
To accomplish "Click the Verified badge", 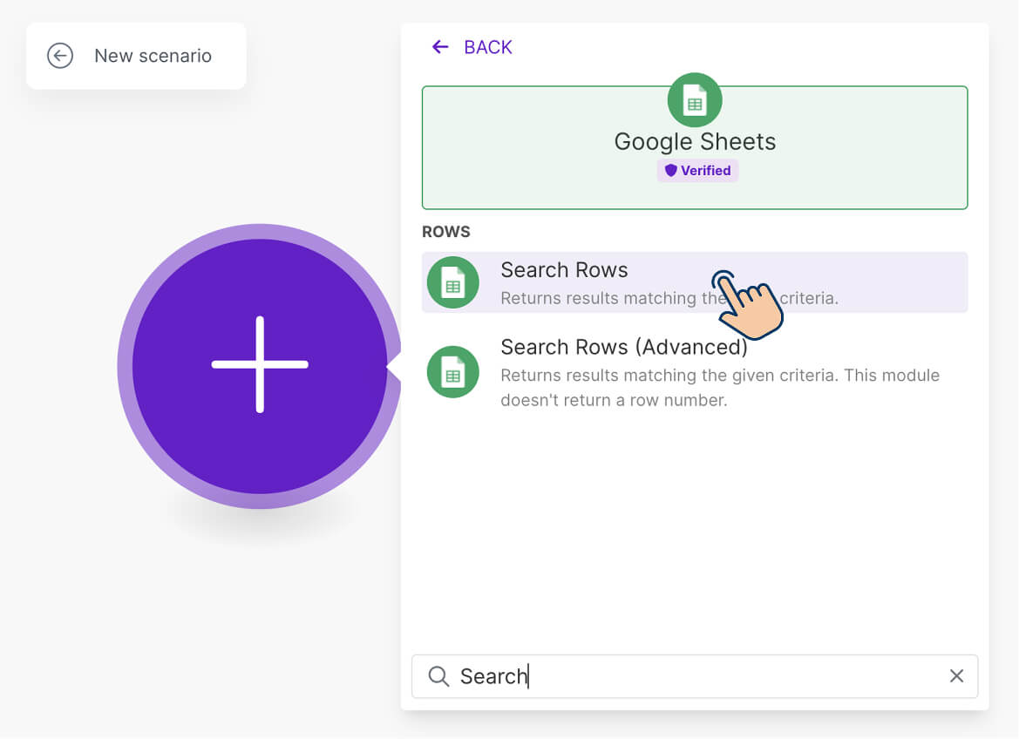I will [697, 170].
